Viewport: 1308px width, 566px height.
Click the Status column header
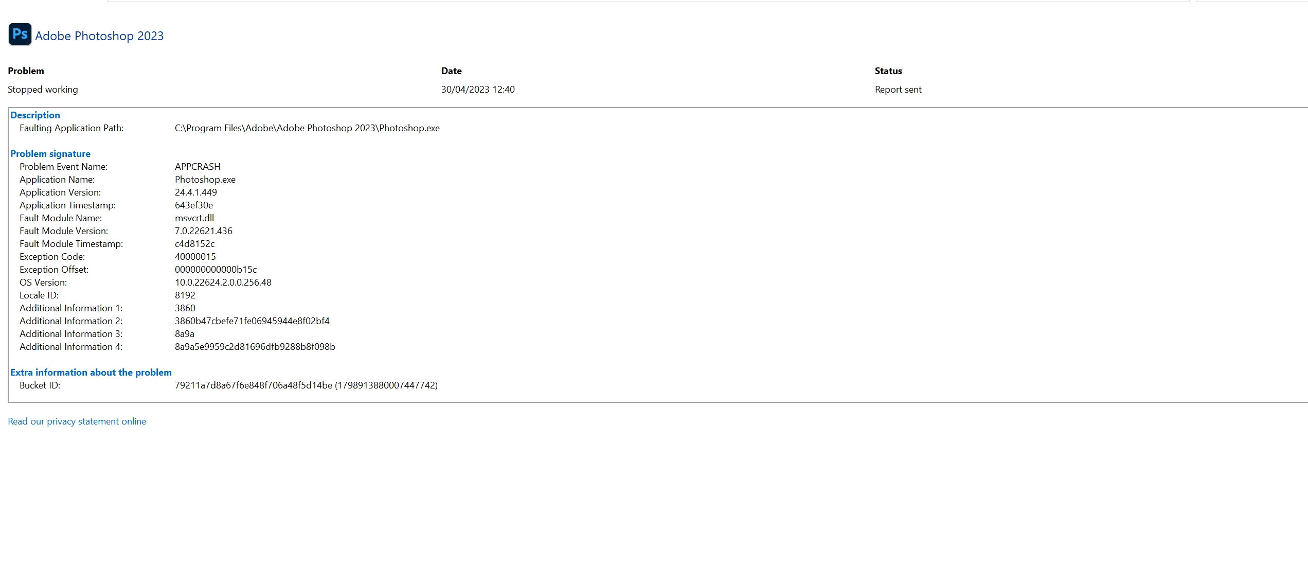coord(888,71)
